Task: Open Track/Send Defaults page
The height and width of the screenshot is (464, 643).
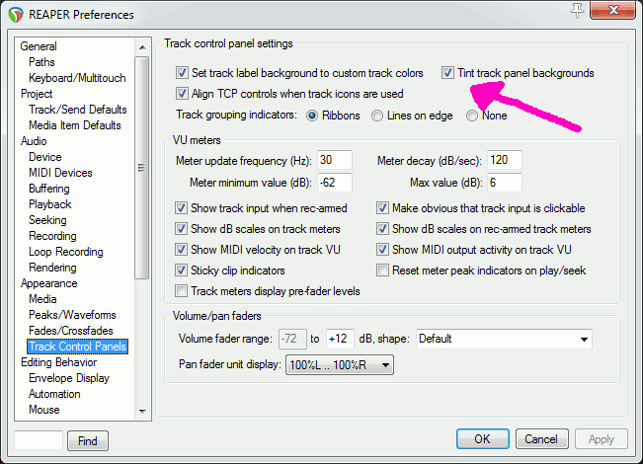Action: 77,110
